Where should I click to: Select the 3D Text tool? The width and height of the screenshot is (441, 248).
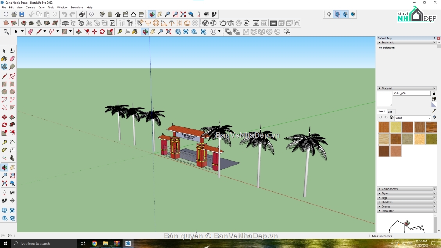coord(12,158)
